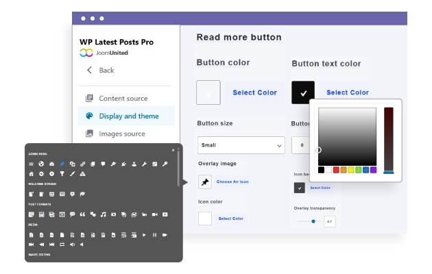Choose the music notes audio format icon
Screen dimensions: 432x274
103,214
